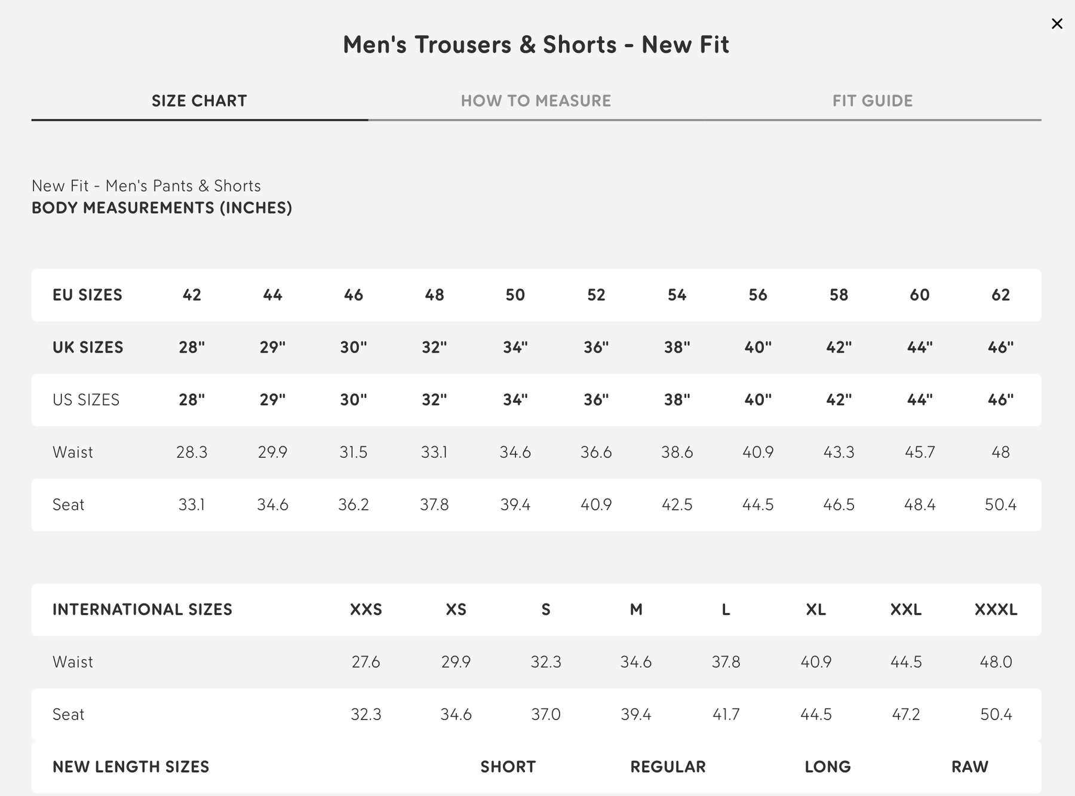
Task: Select EU size 50 column header
Action: [515, 295]
